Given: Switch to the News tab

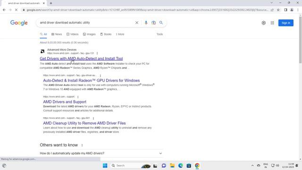Looking at the screenshot, I should click(x=57, y=34).
